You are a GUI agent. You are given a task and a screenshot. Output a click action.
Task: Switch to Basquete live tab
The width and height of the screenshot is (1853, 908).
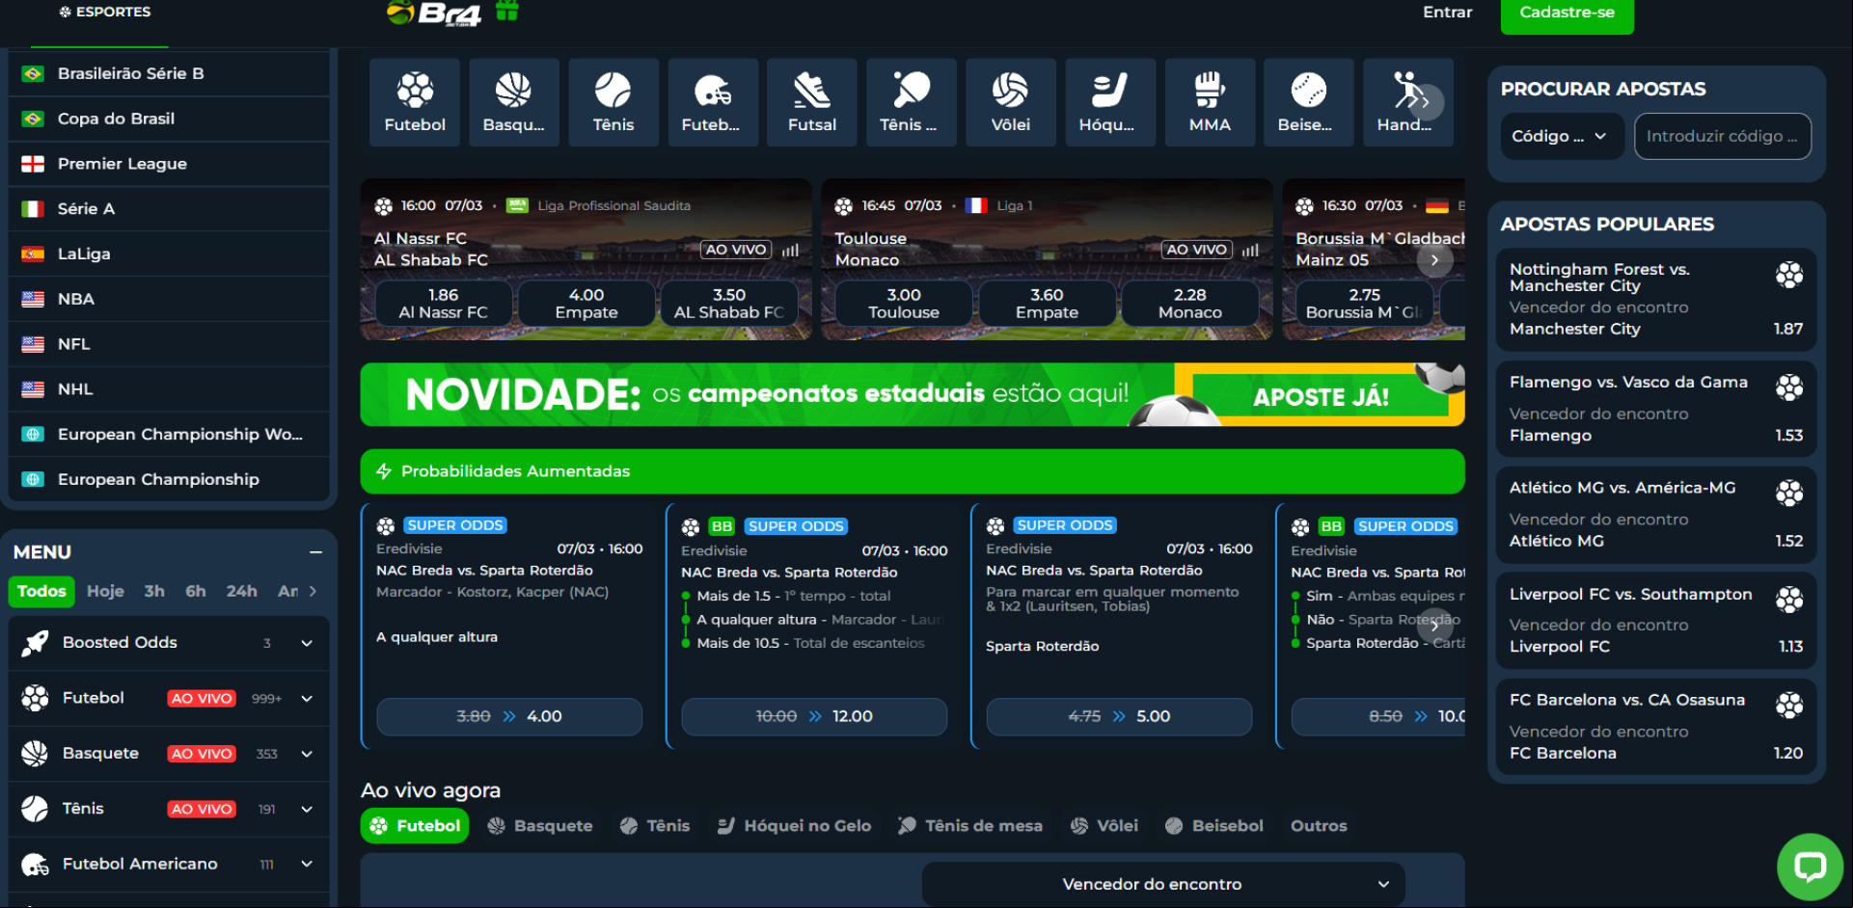[x=539, y=826]
